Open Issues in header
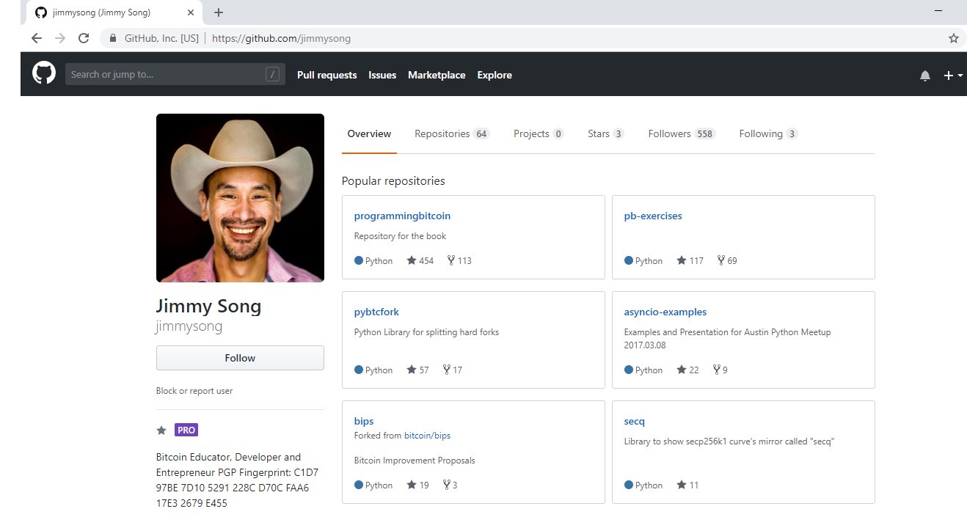The height and width of the screenshot is (517, 967). coord(382,75)
